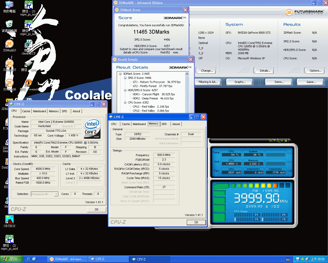
Task: Switch to About tab in left CPU-Z
Action: point(76,111)
